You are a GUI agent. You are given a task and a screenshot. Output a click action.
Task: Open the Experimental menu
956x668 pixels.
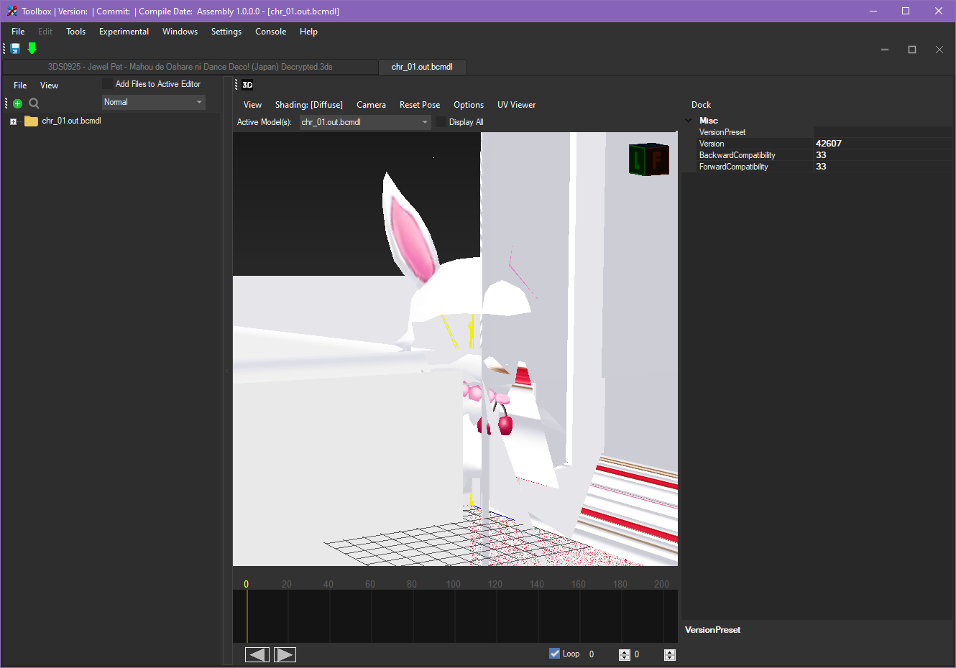click(x=124, y=32)
